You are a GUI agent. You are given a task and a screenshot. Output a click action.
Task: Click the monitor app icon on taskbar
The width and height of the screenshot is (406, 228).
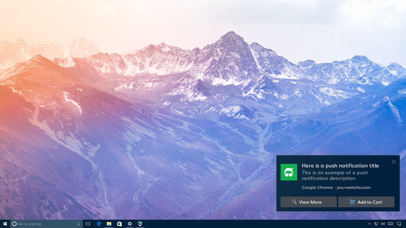tap(140, 224)
